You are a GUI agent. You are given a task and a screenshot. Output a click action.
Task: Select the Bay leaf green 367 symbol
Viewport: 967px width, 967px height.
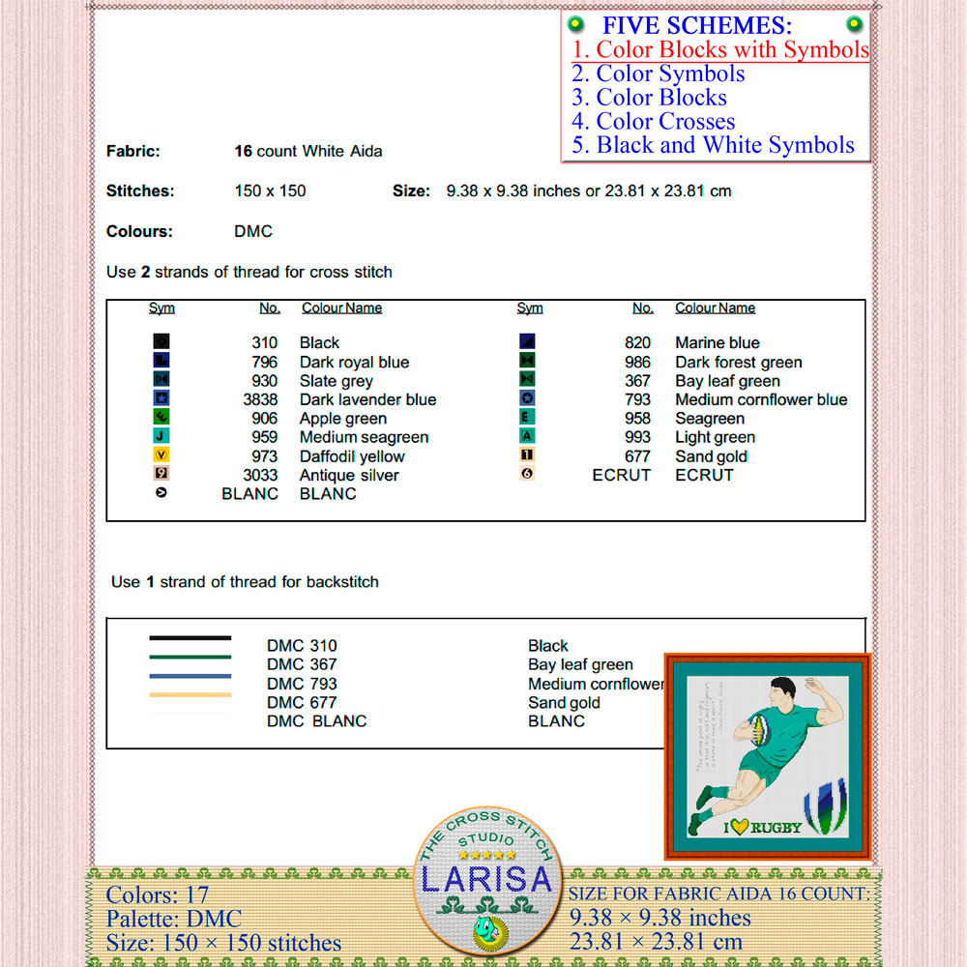tap(527, 379)
